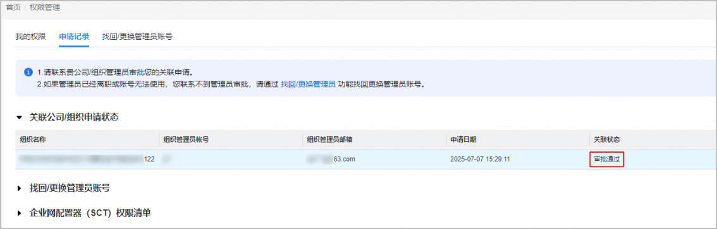Go to 首页 in the breadcrumb
The image size is (717, 229).
point(13,8)
